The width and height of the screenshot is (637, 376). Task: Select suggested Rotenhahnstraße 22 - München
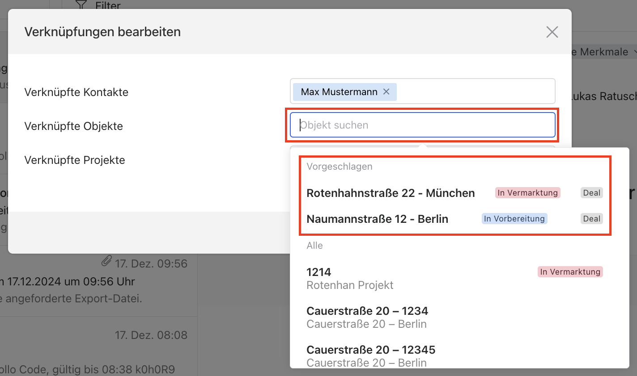(391, 193)
